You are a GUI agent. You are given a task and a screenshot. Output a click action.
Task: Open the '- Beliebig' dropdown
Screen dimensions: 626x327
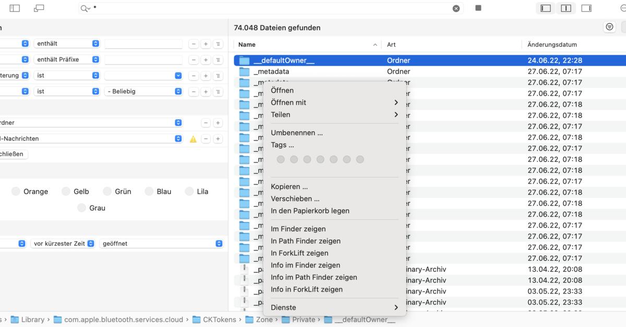pos(143,91)
